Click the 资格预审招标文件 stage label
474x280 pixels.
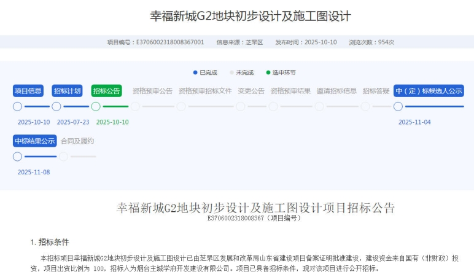tap(205, 91)
